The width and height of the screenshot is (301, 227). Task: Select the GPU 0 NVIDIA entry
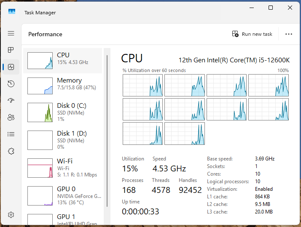click(62, 196)
